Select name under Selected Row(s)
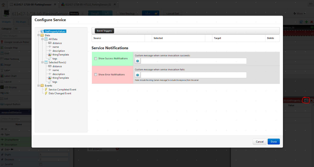Image resolution: width=314 pixels, height=167 pixels. tap(56, 70)
